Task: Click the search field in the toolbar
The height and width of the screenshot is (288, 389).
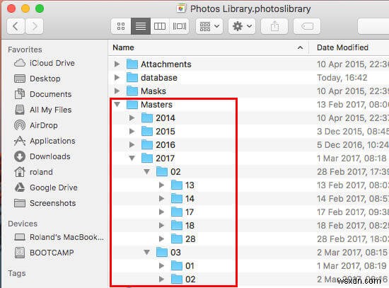Action: (x=373, y=26)
